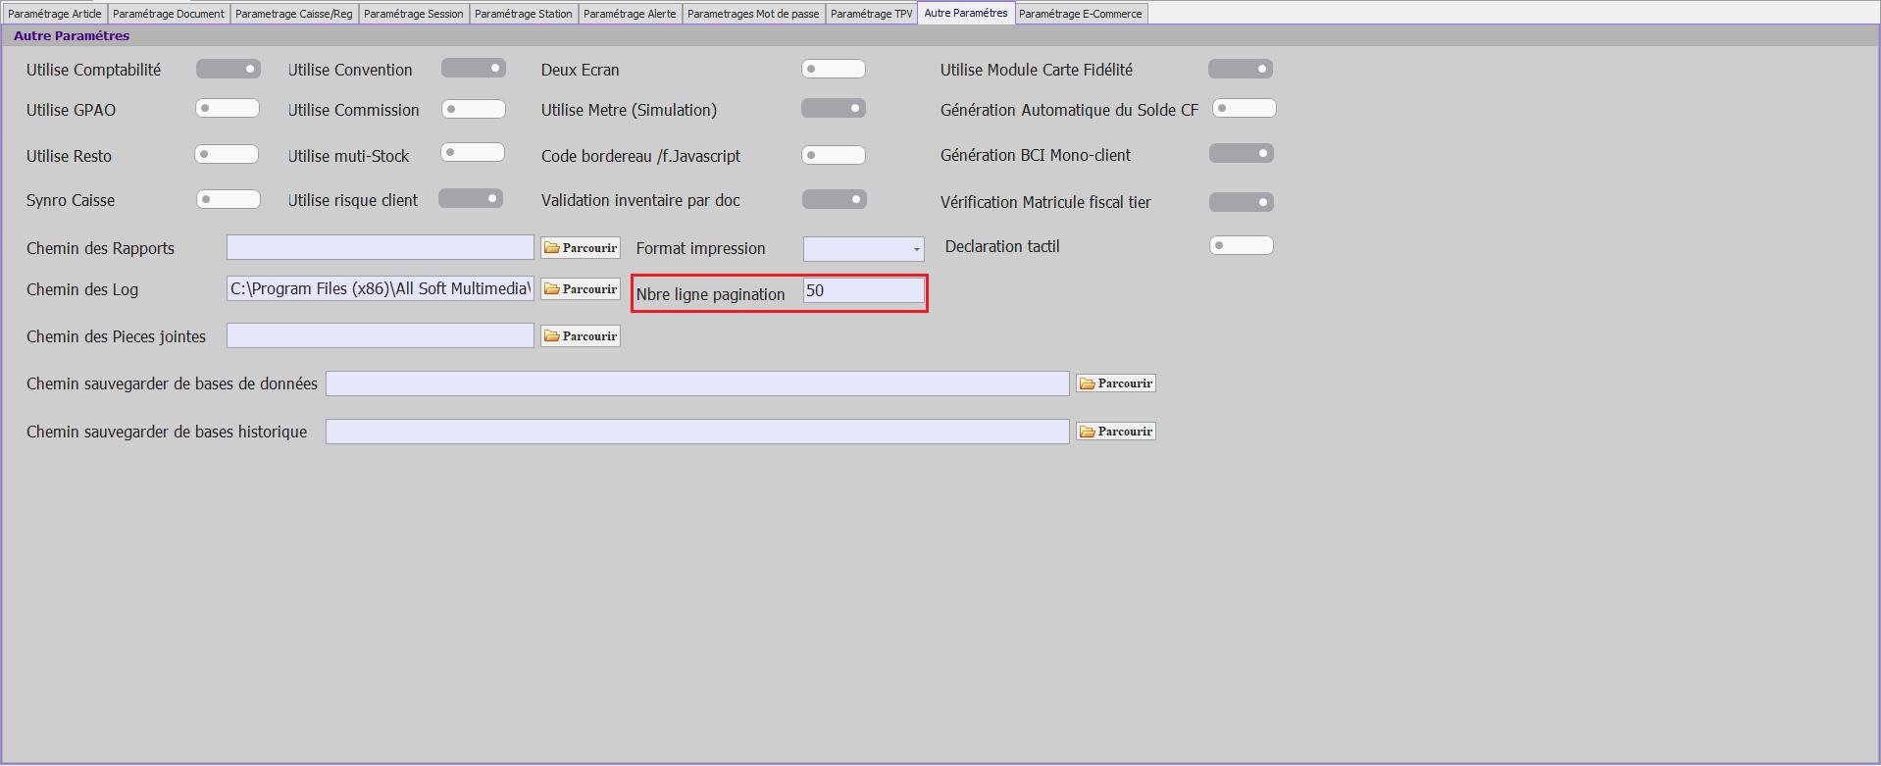Screen dimensions: 1881x766
Task: Open the Paramétrage Article tab
Action: point(55,14)
